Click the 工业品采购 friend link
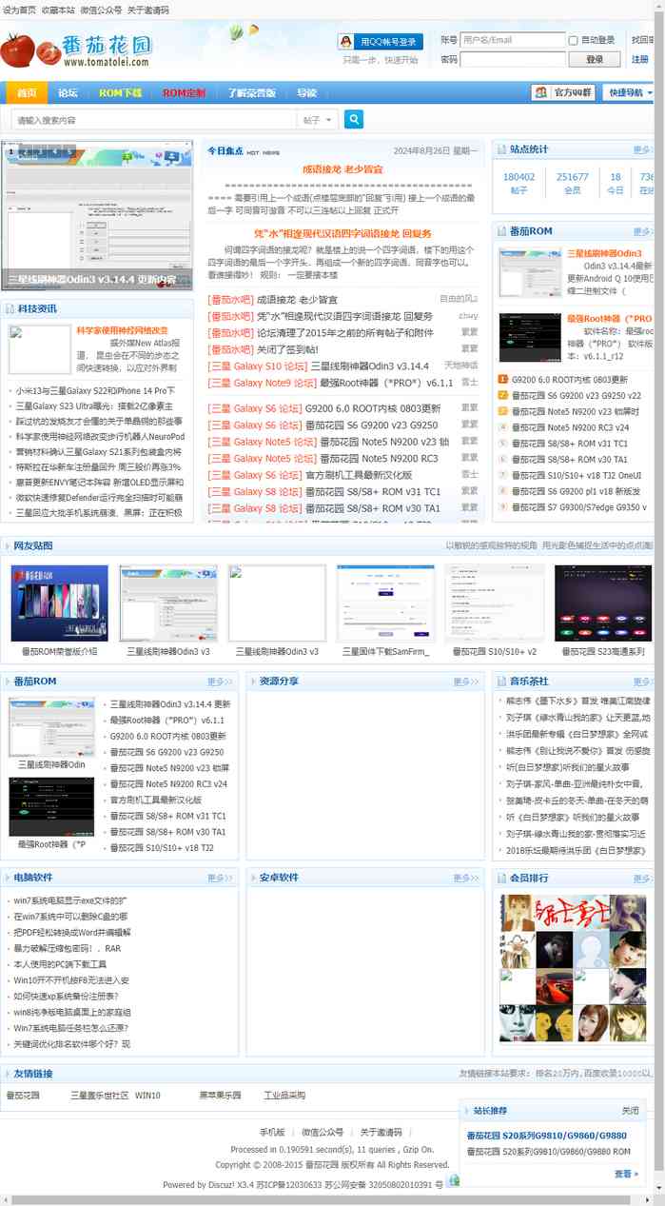 click(284, 1096)
